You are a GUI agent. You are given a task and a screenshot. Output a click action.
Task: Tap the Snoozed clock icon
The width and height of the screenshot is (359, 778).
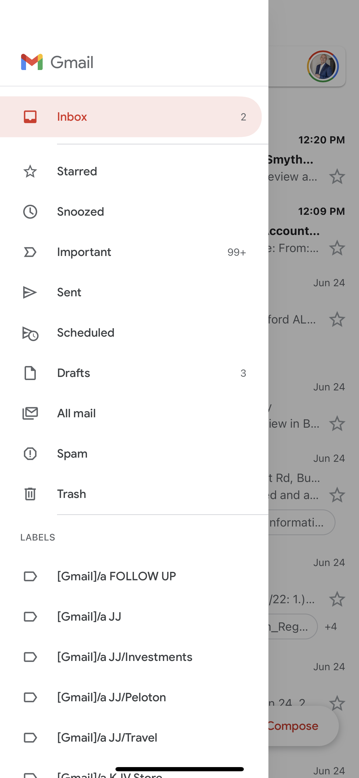[x=30, y=212]
